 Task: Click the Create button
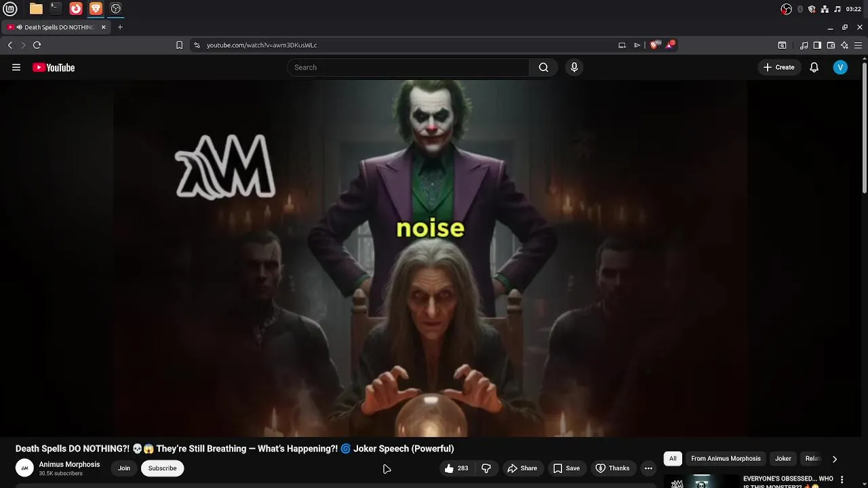click(x=778, y=67)
